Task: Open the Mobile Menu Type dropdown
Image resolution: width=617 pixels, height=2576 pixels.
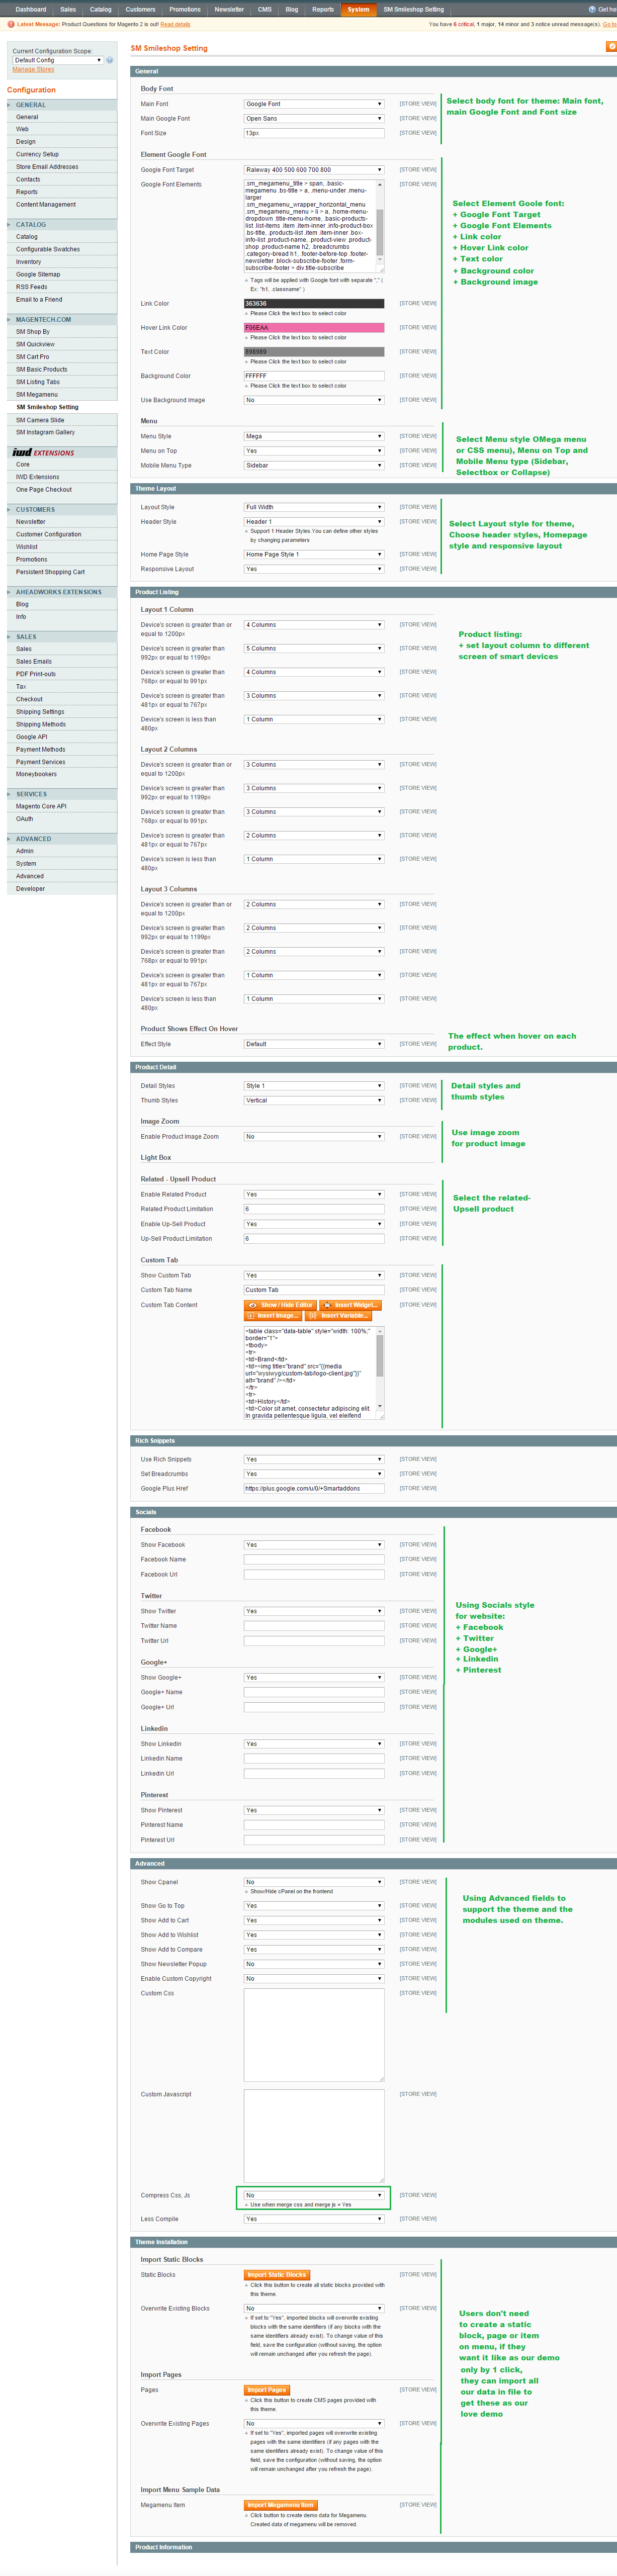Action: 314,465
